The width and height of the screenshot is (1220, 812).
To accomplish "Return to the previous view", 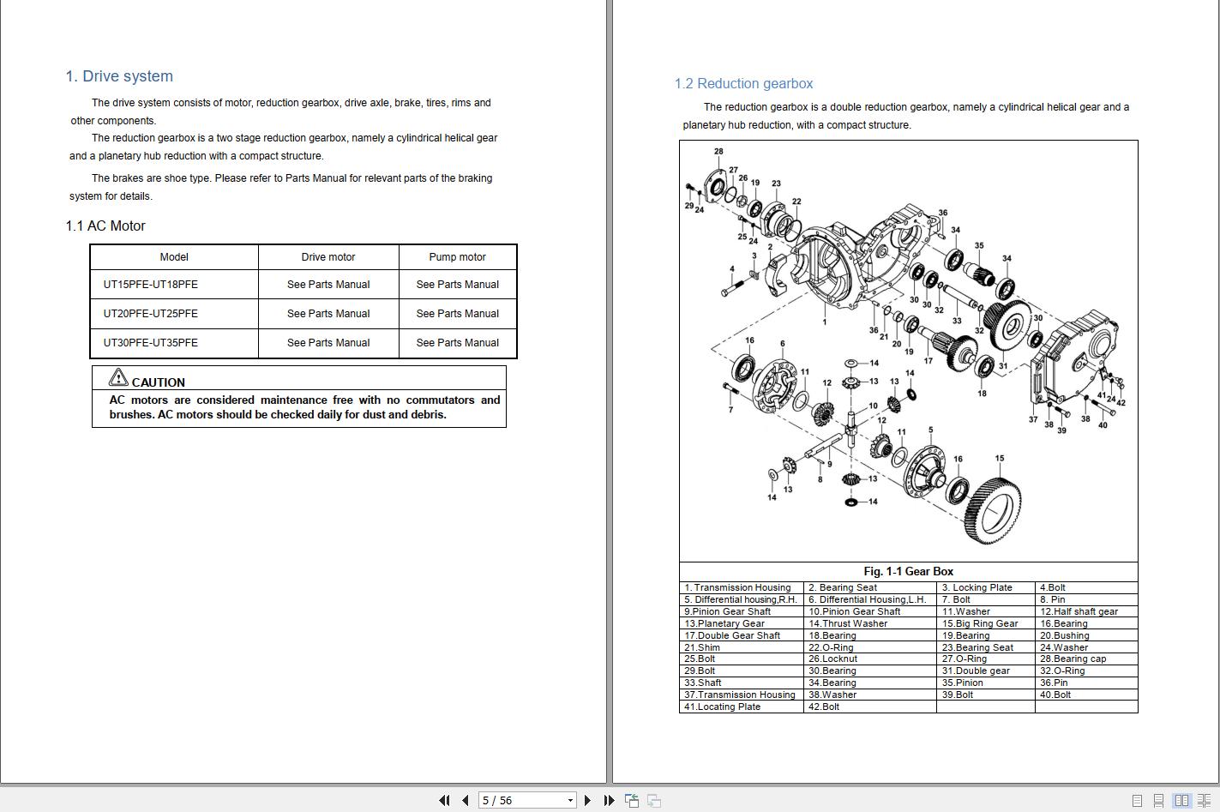I will tap(632, 800).
